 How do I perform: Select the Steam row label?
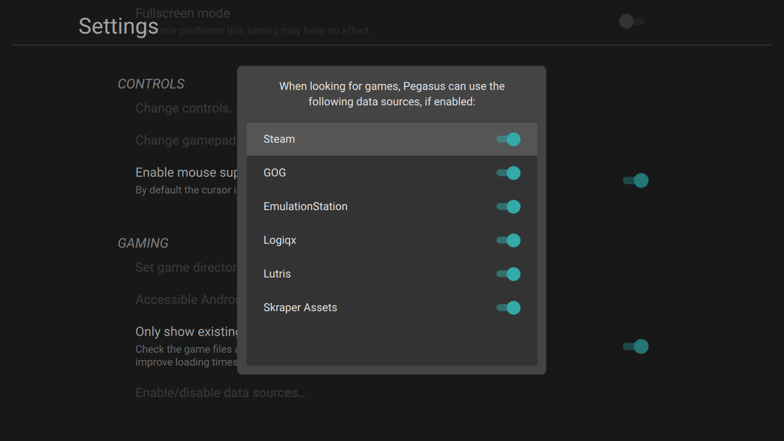(279, 139)
